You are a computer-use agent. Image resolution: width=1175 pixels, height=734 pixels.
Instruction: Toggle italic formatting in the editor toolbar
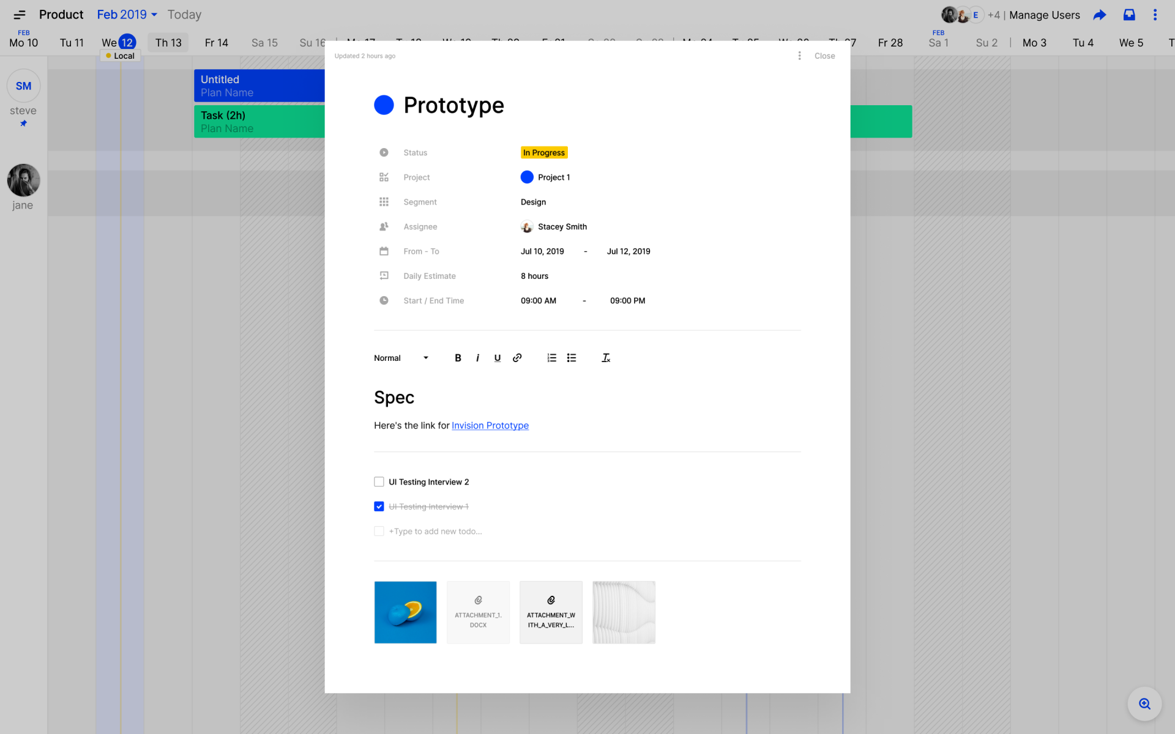click(x=477, y=358)
